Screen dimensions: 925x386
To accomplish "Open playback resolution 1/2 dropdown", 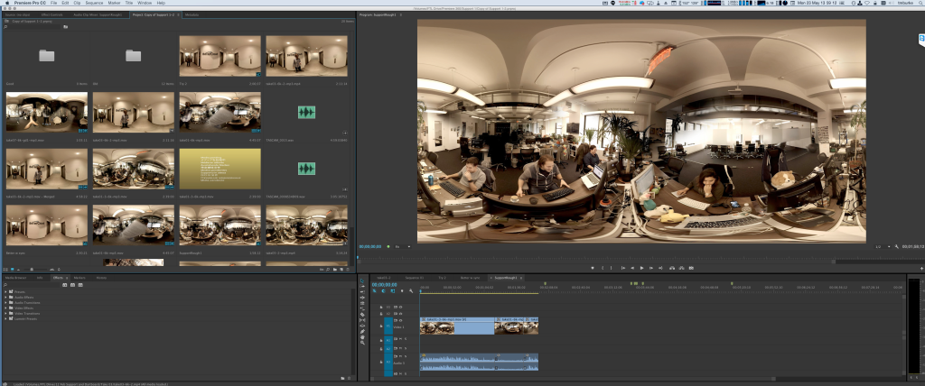I will pos(881,246).
